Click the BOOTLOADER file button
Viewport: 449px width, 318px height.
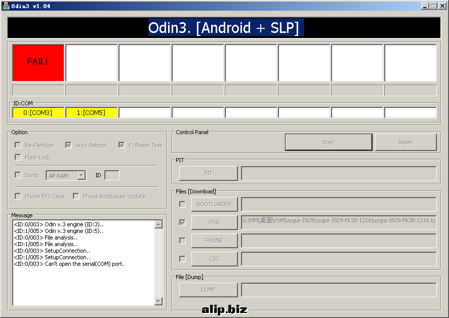click(x=215, y=204)
